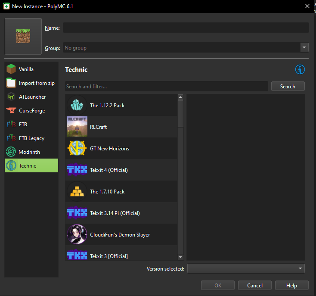
Task: Click the RLCraft pack thumbnail
Action: [x=77, y=127]
